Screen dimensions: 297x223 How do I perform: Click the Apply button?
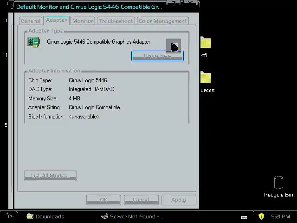pos(179,200)
